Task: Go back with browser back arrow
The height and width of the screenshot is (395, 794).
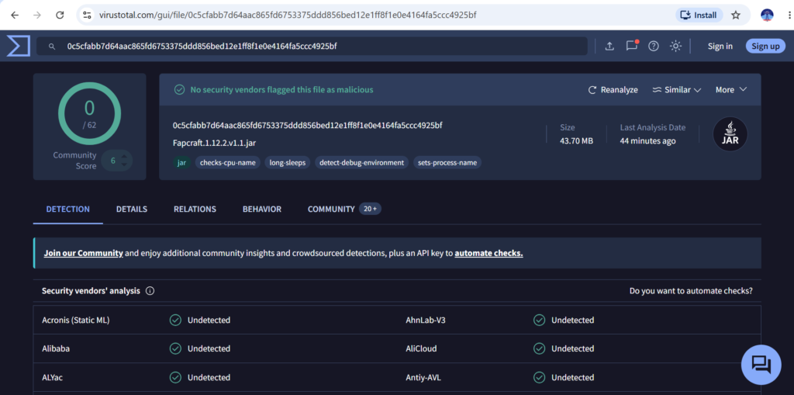Action: point(15,16)
